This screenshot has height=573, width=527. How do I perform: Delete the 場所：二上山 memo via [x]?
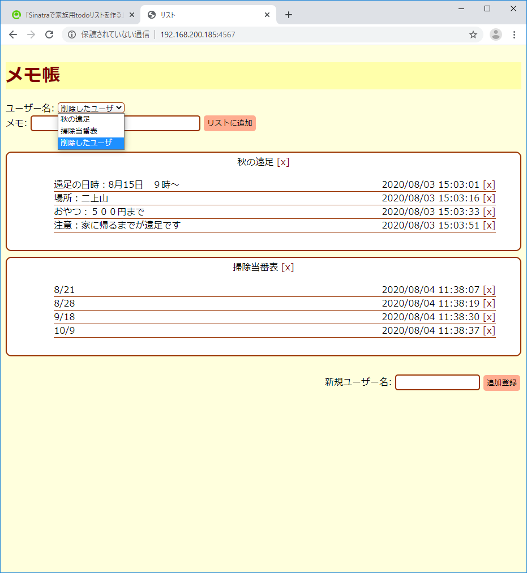pos(489,198)
